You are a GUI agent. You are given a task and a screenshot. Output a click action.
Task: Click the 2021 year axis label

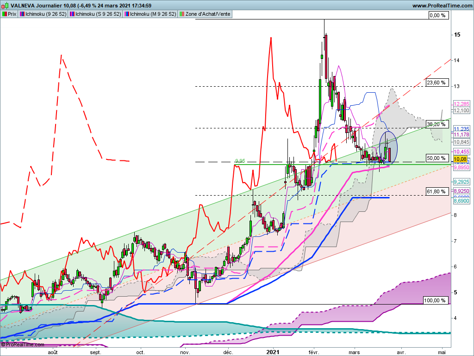click(273, 352)
